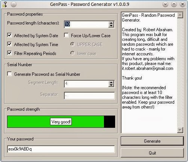Minimize the window with the down-chevron button
The height and width of the screenshot is (162, 188).
pyautogui.click(x=165, y=4)
